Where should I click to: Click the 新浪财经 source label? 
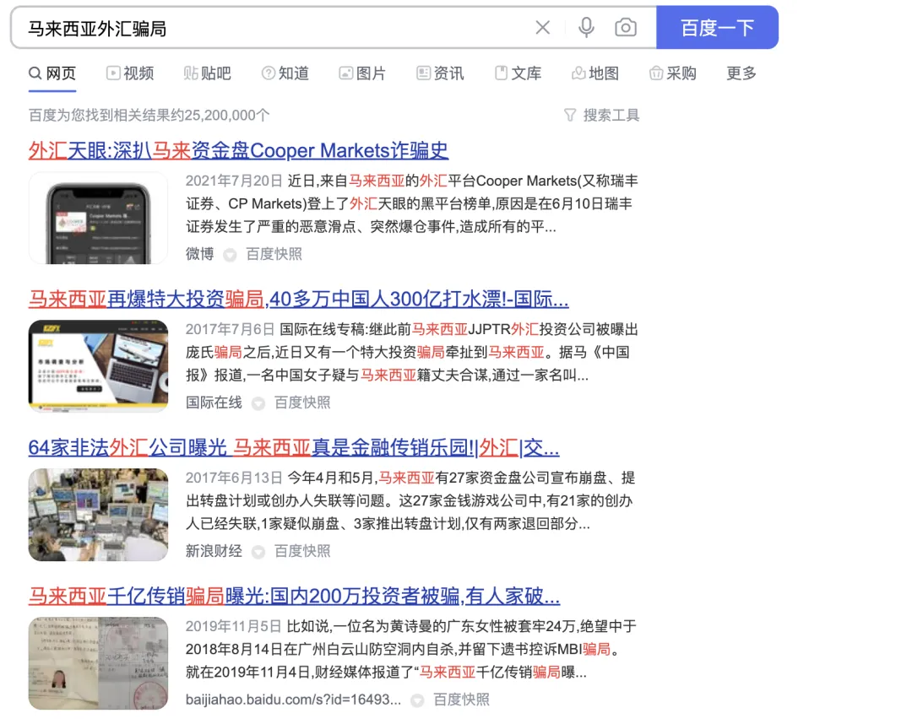(214, 551)
